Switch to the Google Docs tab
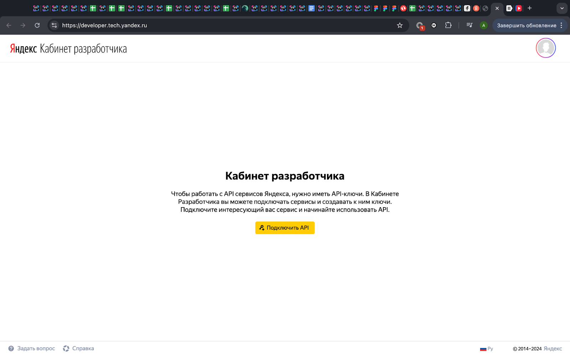The image size is (570, 356). pos(311,8)
